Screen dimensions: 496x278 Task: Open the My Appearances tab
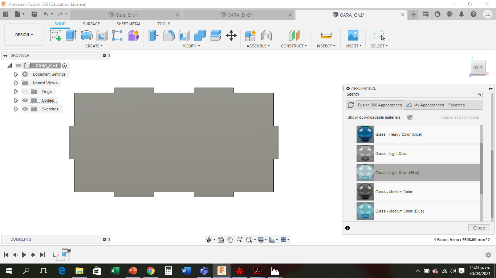pos(425,105)
